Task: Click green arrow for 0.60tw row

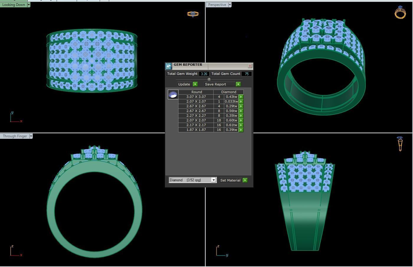Action: click(x=241, y=120)
